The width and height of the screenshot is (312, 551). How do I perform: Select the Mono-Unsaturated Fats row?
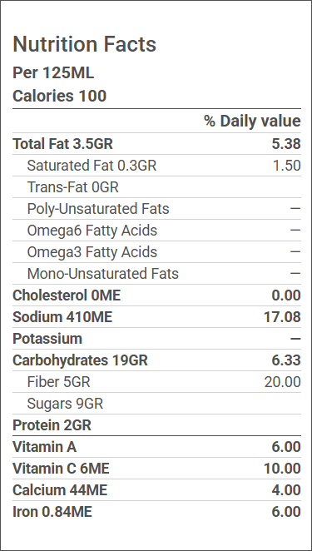click(x=156, y=274)
